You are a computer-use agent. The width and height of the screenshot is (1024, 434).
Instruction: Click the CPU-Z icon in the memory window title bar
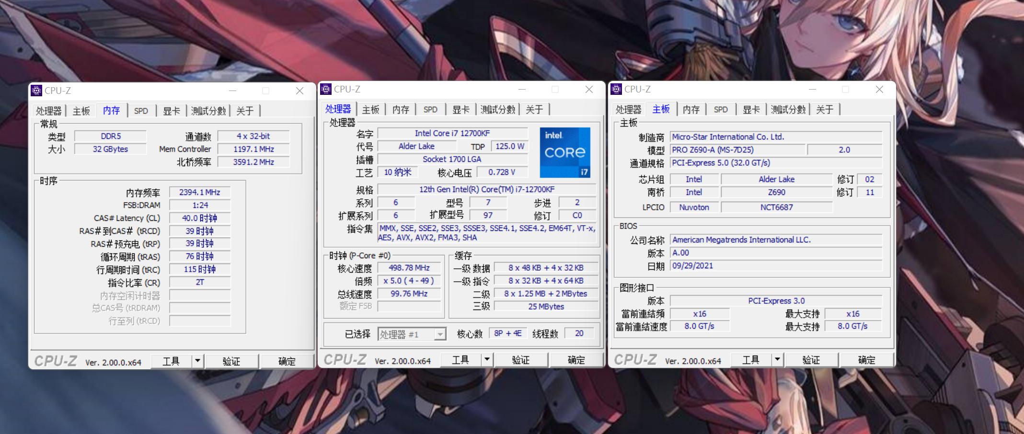pos(36,91)
